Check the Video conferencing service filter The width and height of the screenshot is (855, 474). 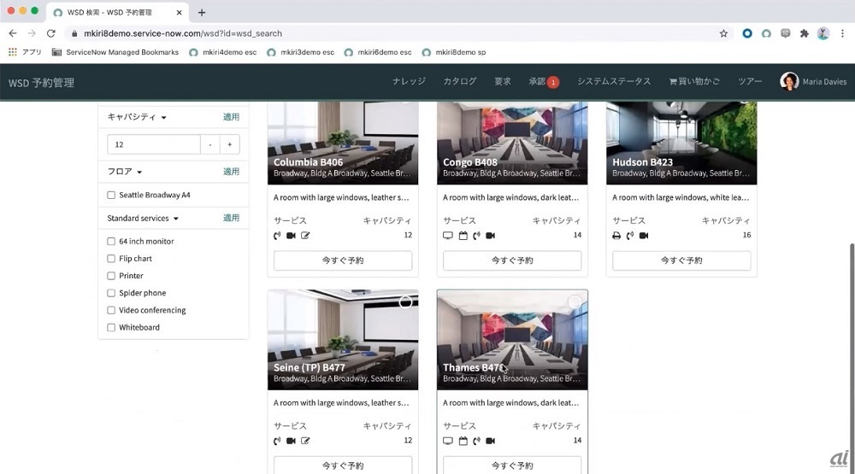(x=111, y=310)
